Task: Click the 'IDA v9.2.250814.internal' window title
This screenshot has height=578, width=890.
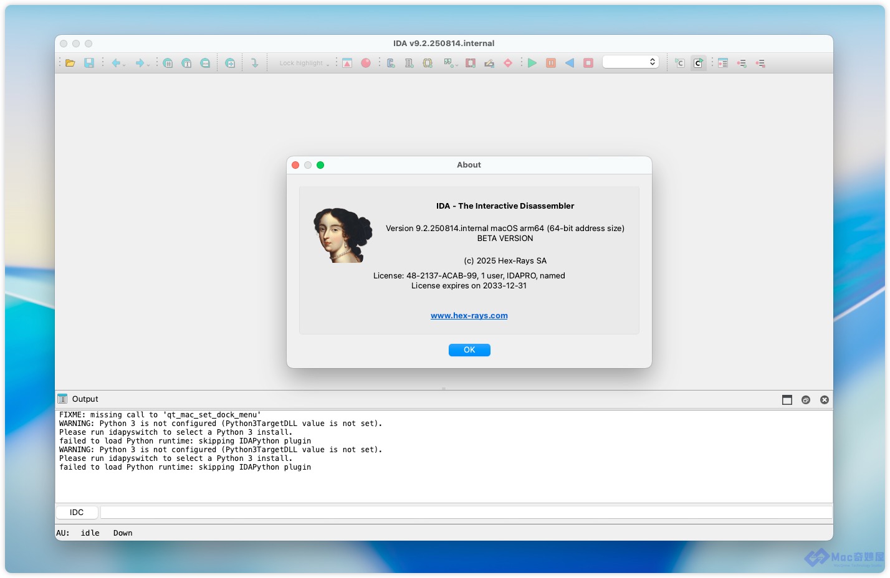Action: pyautogui.click(x=444, y=44)
